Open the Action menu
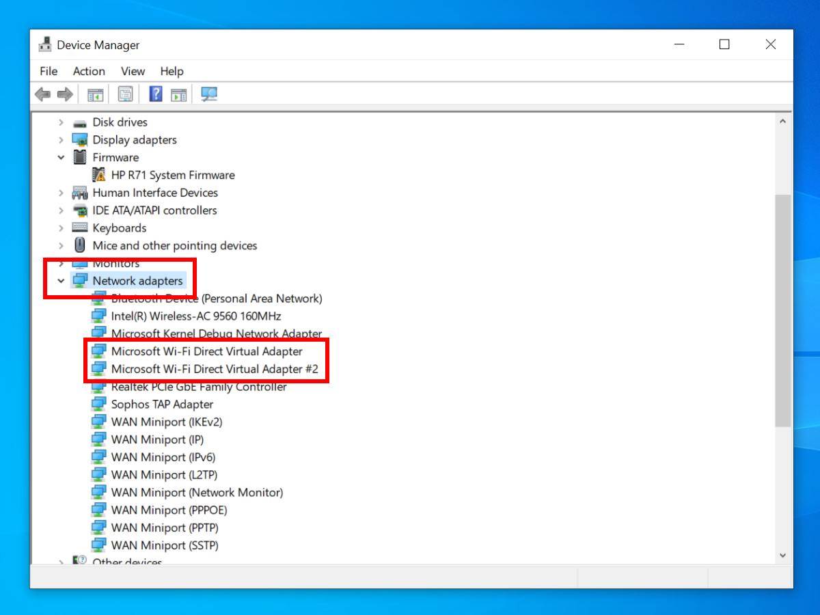Screen dimensions: 820x615 click(x=89, y=71)
